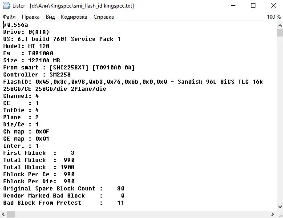Click the vertical scrollbar thumb
The height and width of the screenshot is (218, 283).
coord(280,33)
